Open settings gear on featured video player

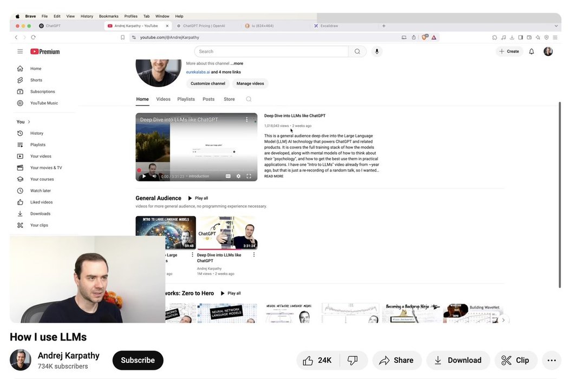click(x=238, y=176)
